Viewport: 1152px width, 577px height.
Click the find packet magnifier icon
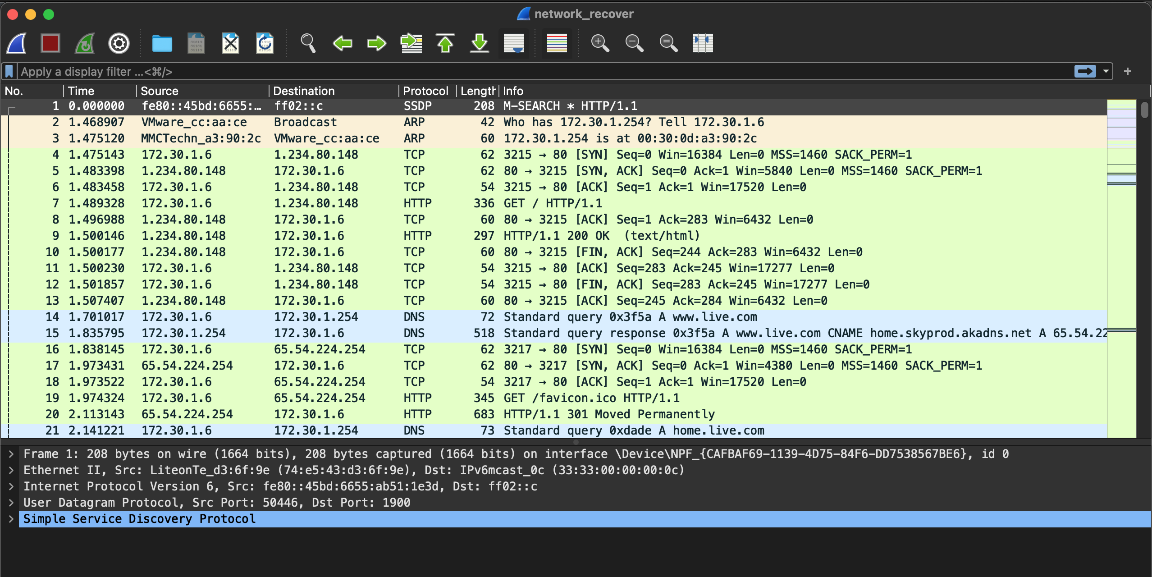[308, 44]
